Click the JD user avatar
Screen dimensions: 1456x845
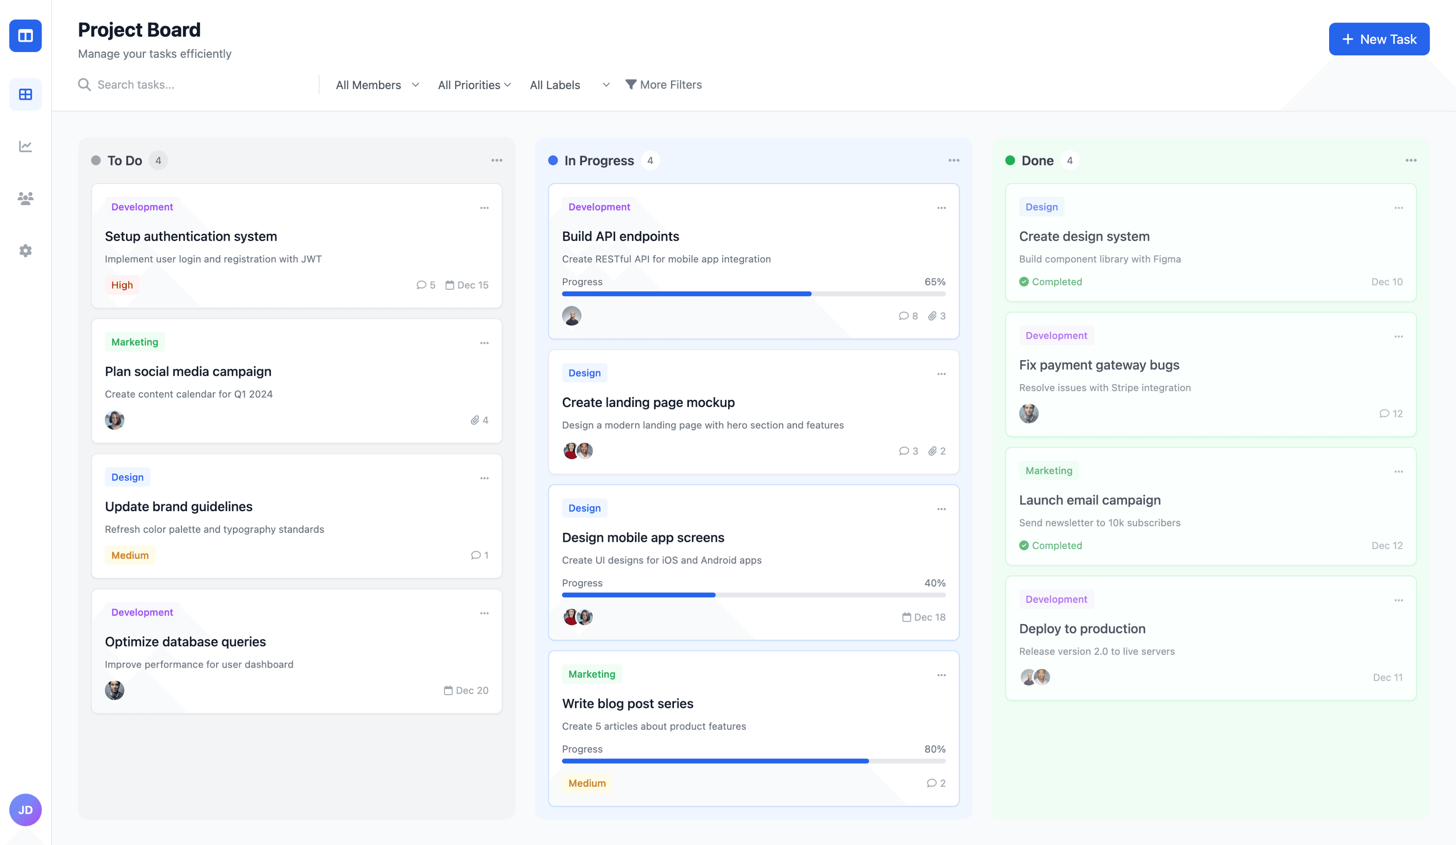pyautogui.click(x=25, y=810)
